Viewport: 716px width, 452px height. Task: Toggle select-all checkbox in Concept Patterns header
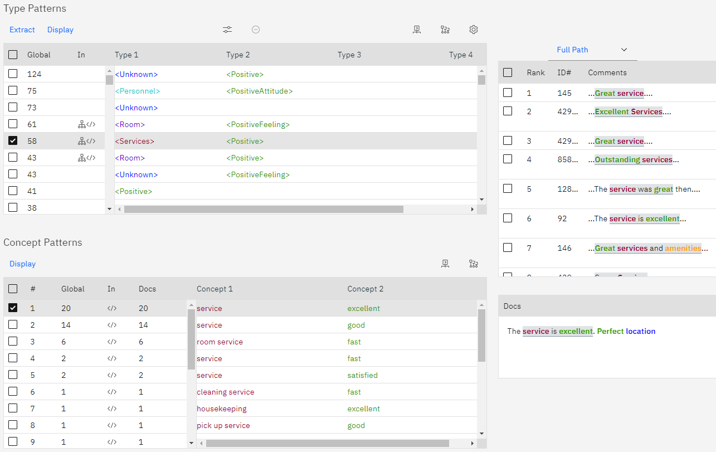13,289
